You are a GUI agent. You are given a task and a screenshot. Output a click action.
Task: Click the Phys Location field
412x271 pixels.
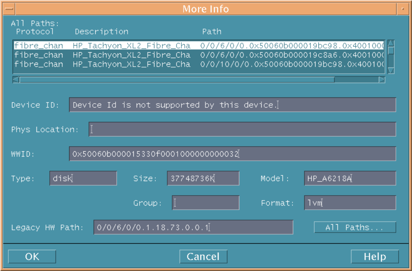(242, 129)
